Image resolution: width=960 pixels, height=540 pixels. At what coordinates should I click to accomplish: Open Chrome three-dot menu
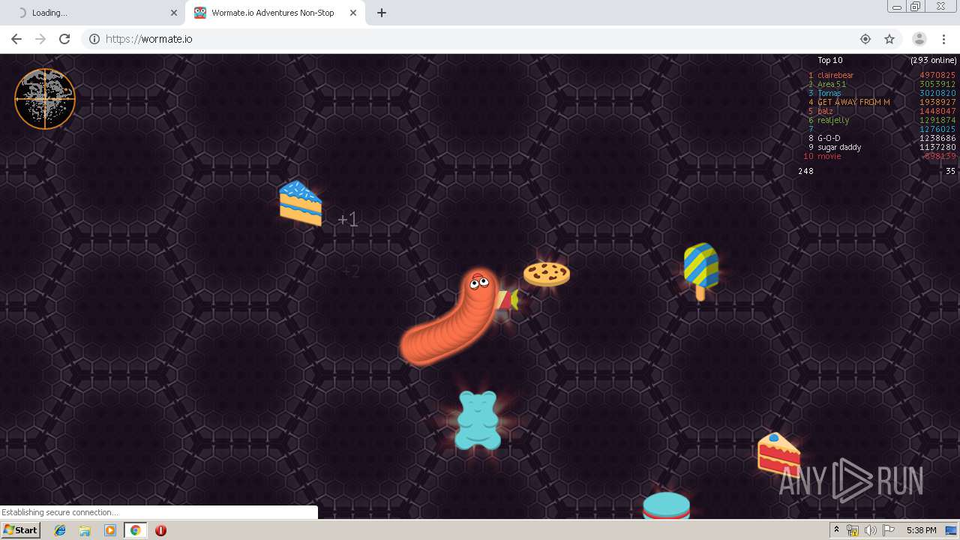[x=943, y=39]
